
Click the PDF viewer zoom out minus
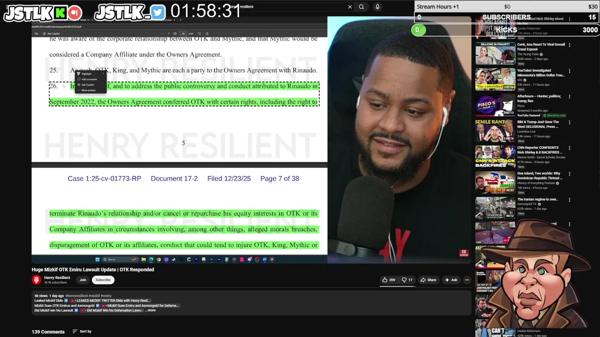163,34
